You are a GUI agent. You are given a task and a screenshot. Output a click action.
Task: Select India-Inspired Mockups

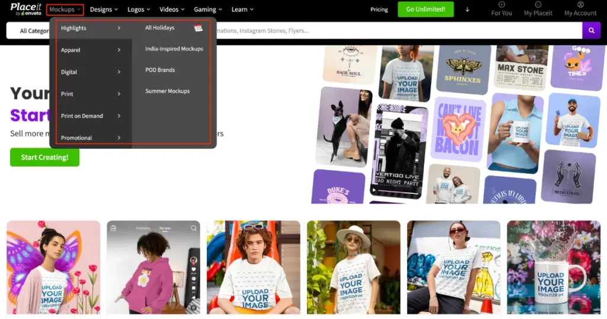coord(174,49)
